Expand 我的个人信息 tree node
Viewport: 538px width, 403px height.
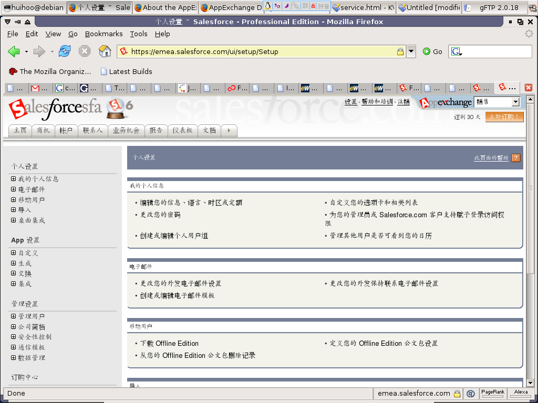pyautogui.click(x=13, y=178)
